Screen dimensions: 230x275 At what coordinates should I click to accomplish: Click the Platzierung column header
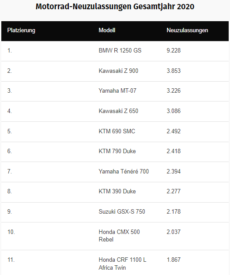click(x=21, y=30)
